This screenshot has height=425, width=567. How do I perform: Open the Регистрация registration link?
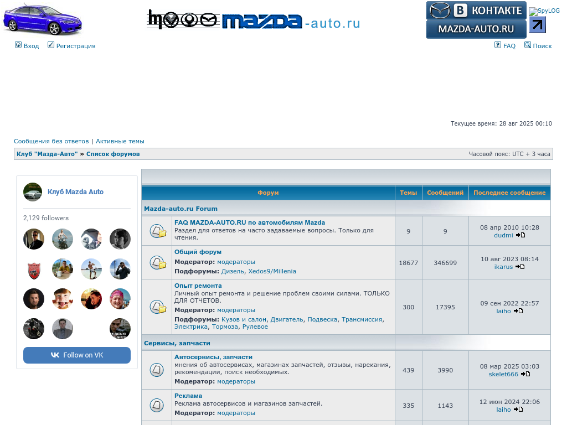pos(75,46)
